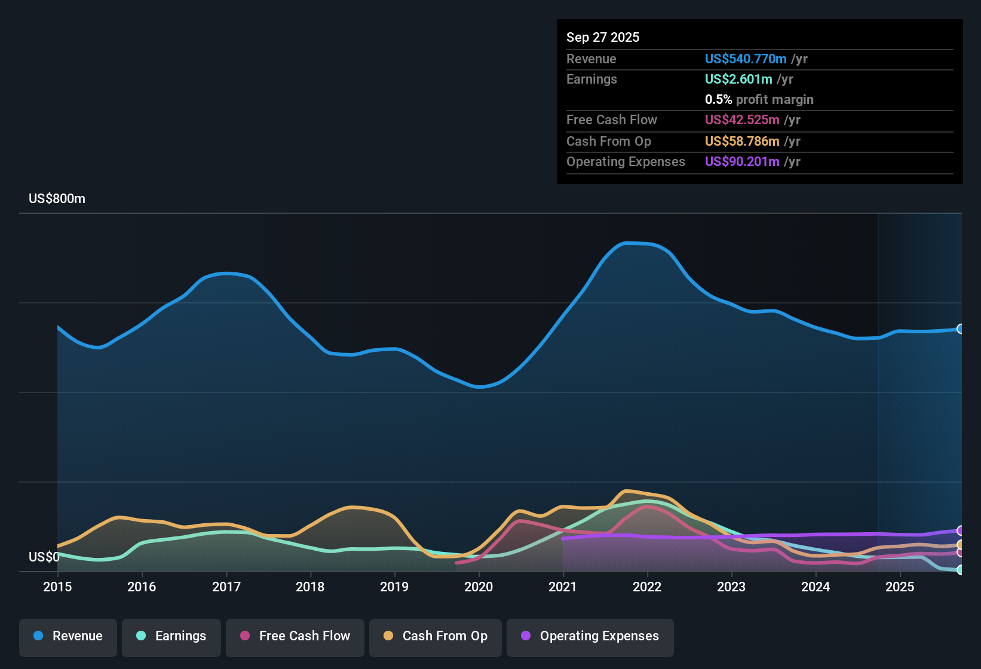Select the teal Earnings legend dot

click(x=141, y=636)
